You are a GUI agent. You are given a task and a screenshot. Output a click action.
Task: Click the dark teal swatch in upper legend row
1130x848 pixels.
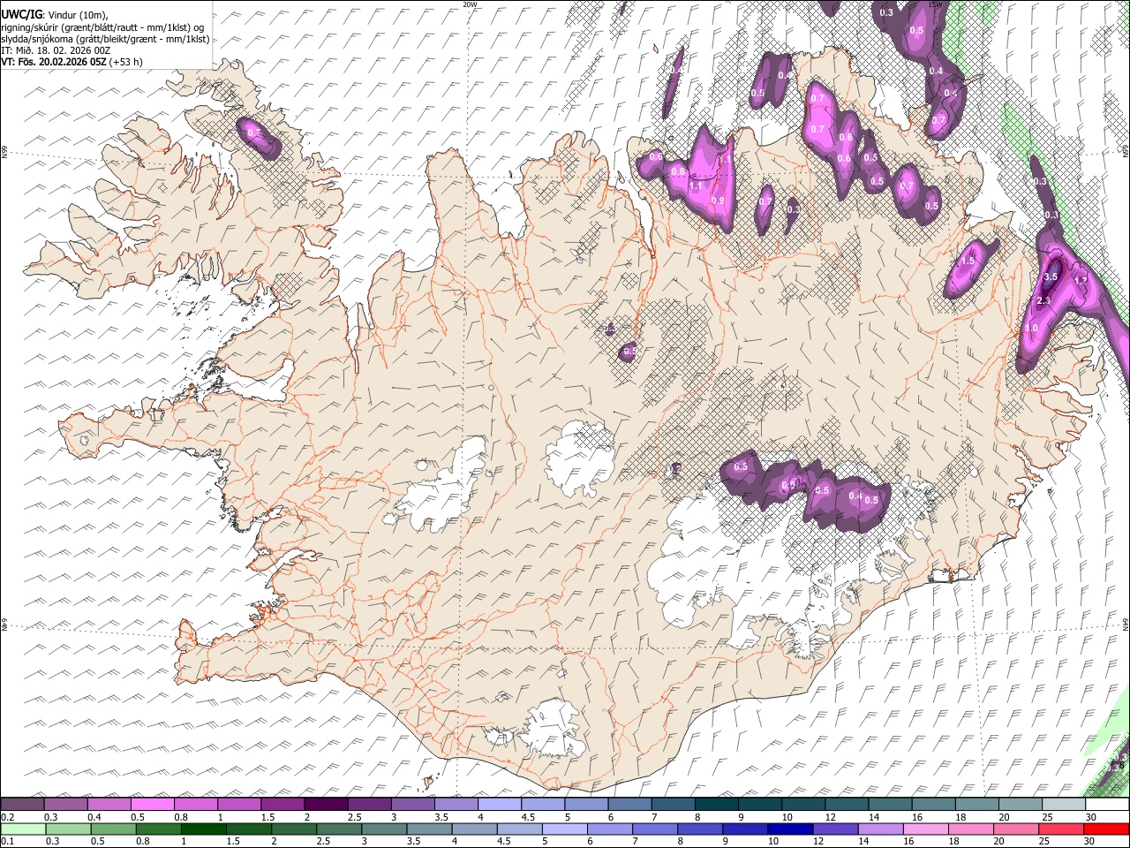[717, 805]
